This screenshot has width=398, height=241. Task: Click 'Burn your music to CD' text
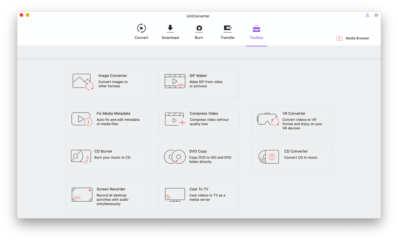click(112, 158)
